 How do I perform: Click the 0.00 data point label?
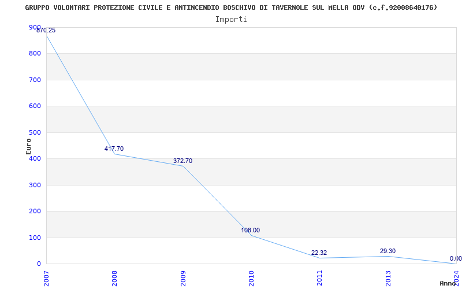pos(456,258)
